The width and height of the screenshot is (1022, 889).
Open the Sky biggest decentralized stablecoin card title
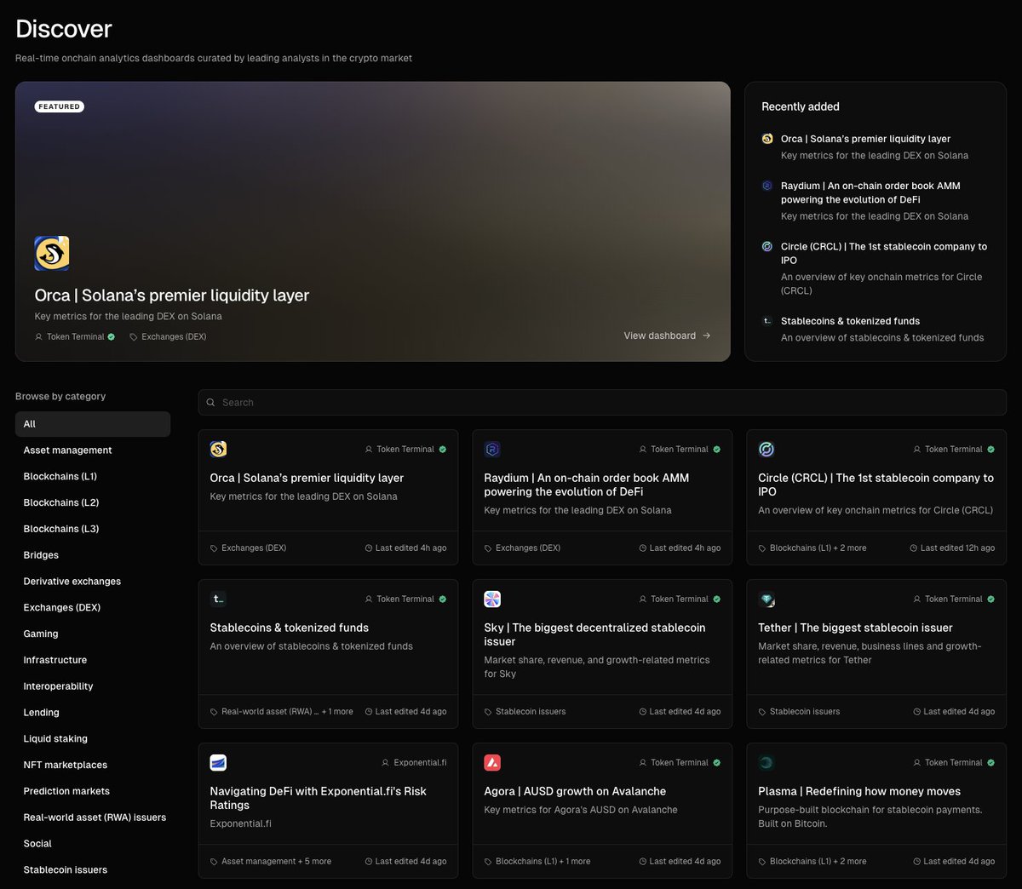click(x=594, y=634)
